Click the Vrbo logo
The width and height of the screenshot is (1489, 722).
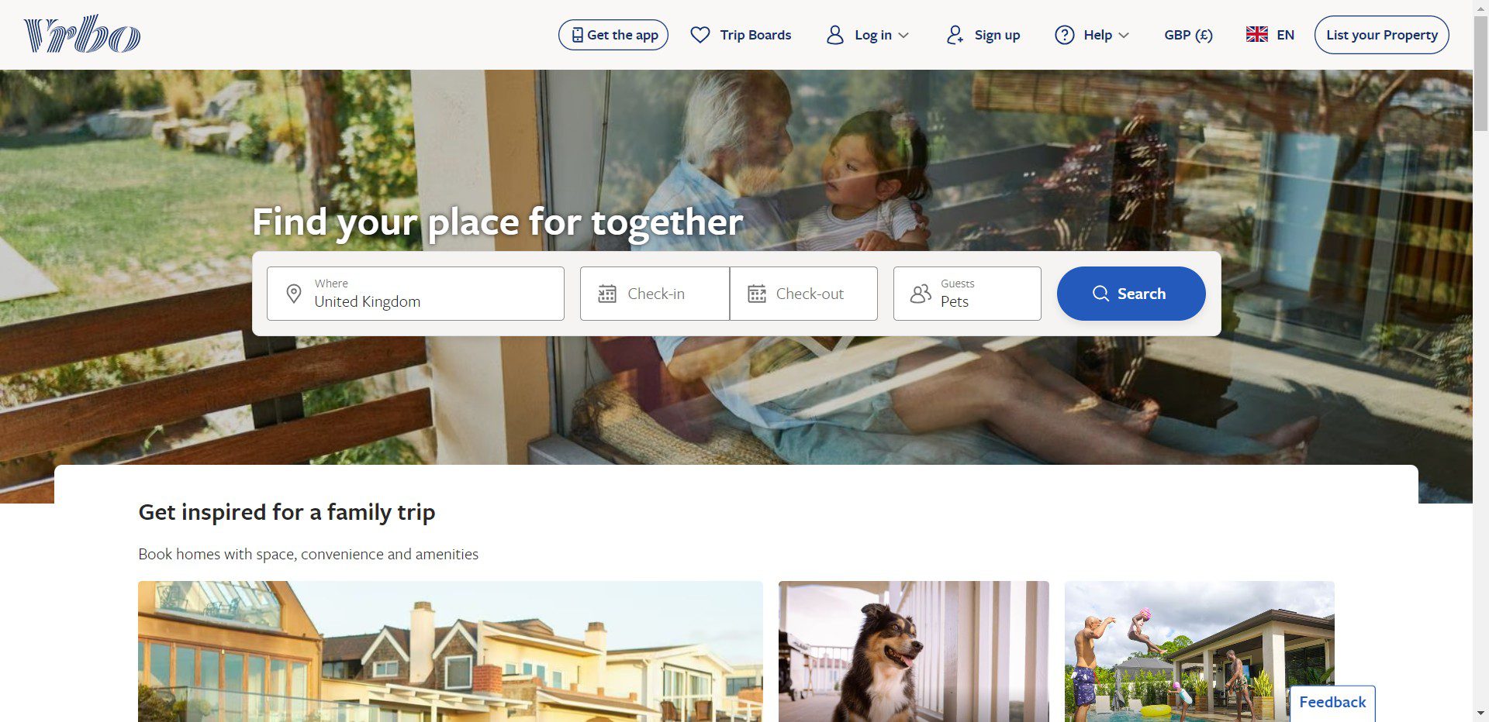click(82, 34)
